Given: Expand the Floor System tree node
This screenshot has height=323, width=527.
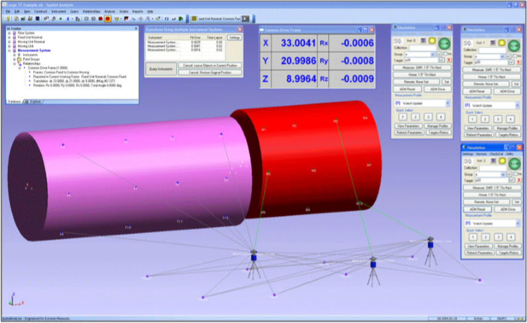Looking at the screenshot, I should coord(9,34).
